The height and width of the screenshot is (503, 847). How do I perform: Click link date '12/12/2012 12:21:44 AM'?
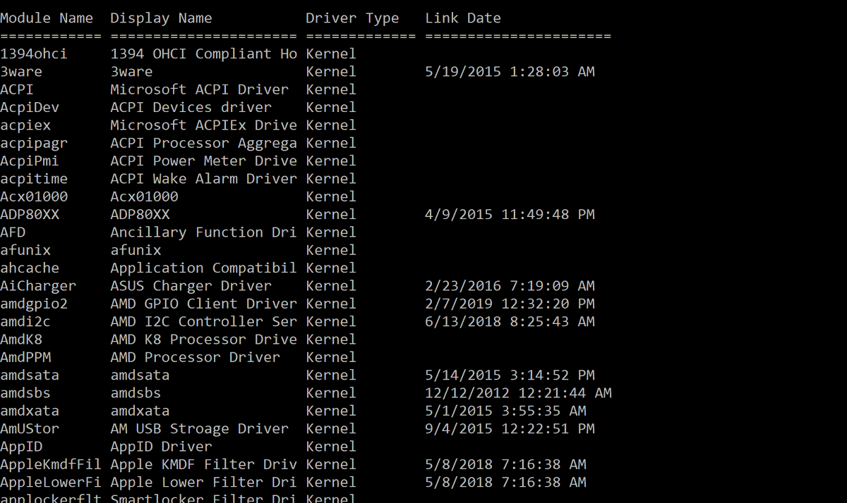click(x=518, y=393)
